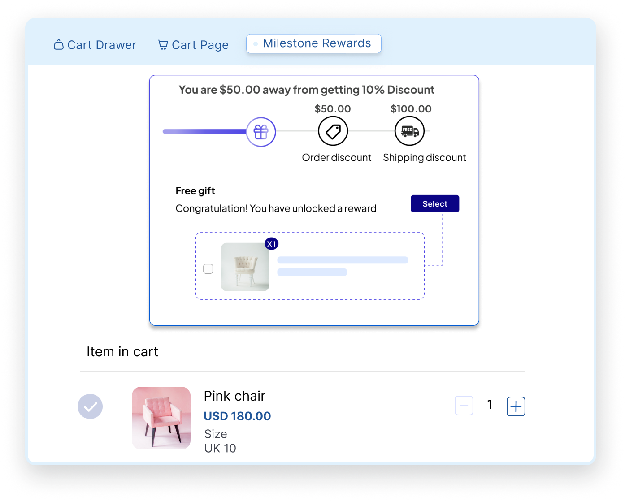Switch to the Cart Page tab
625x501 pixels.
pyautogui.click(x=193, y=45)
